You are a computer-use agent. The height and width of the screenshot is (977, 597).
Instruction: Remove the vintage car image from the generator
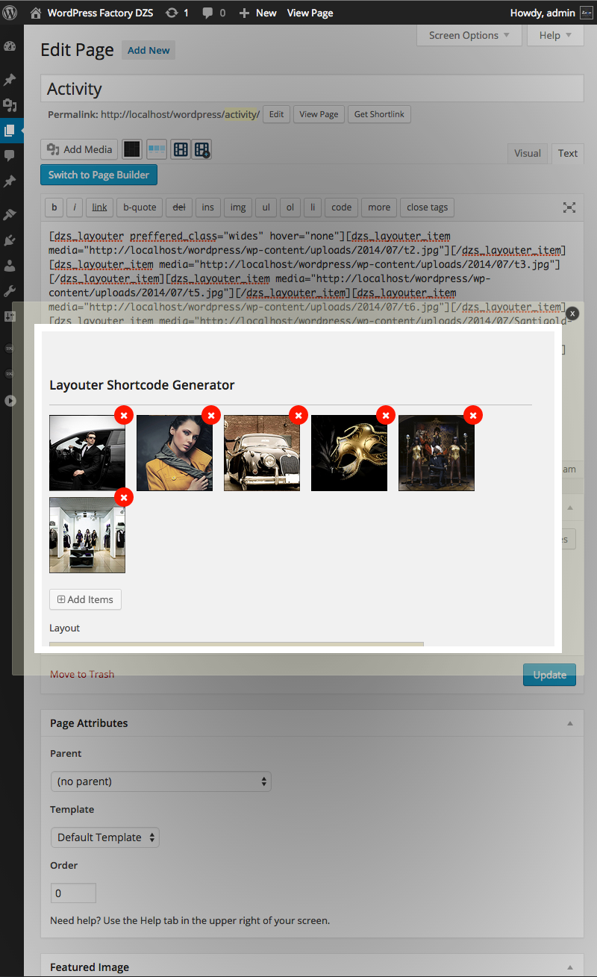click(298, 415)
